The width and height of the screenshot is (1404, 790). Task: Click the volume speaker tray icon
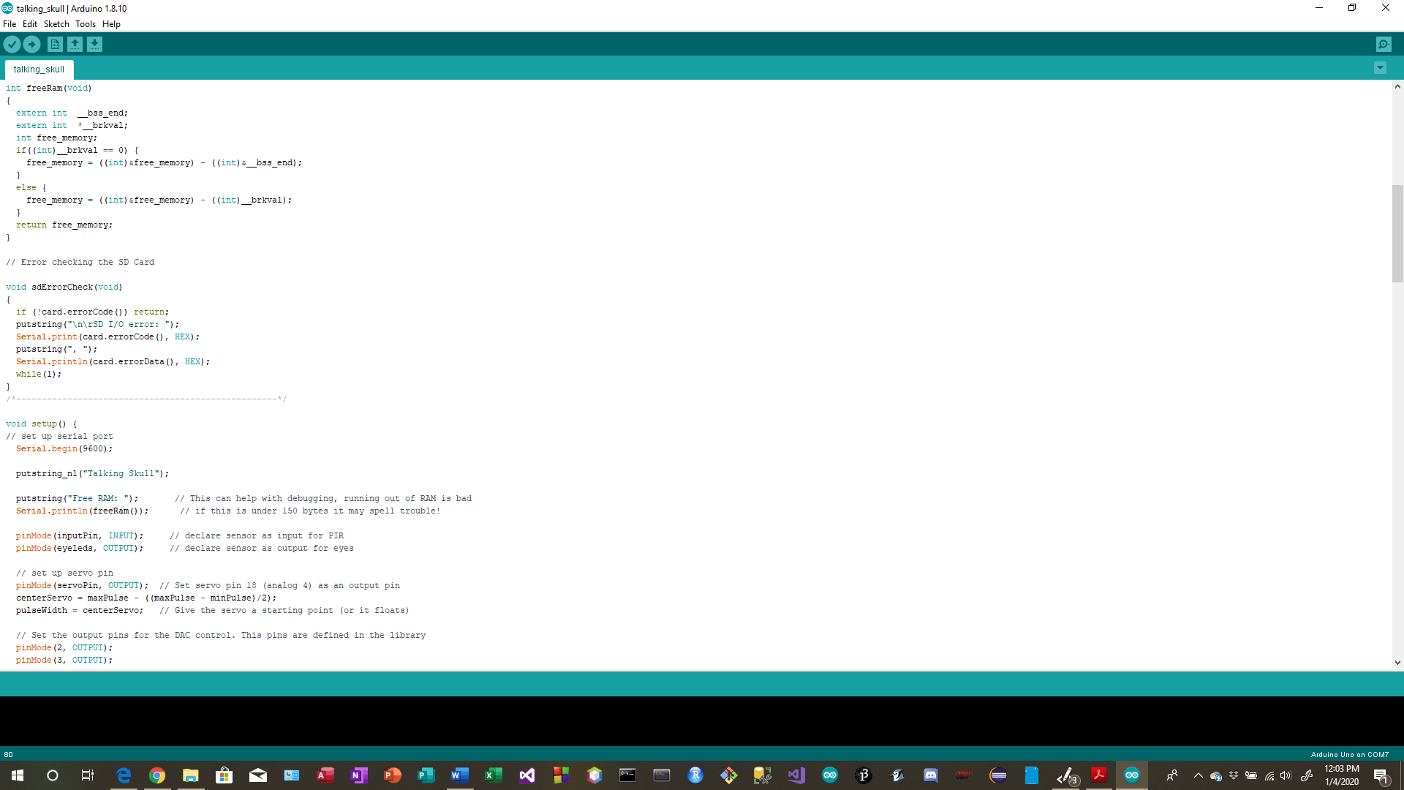pos(1286,775)
